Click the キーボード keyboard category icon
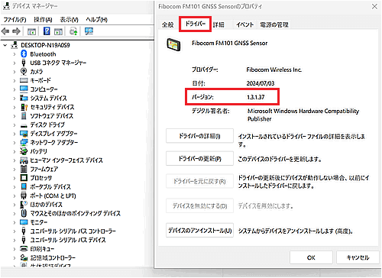Image resolution: width=382 pixels, height=278 pixels. tap(24, 80)
